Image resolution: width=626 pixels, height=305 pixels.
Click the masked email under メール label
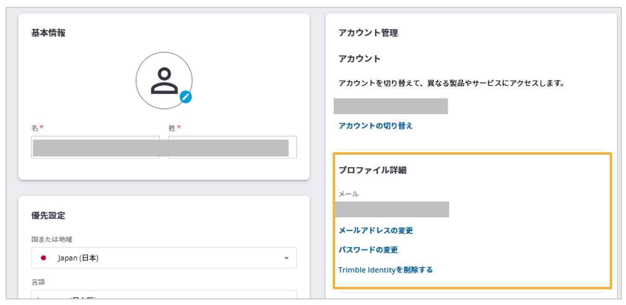click(x=392, y=209)
